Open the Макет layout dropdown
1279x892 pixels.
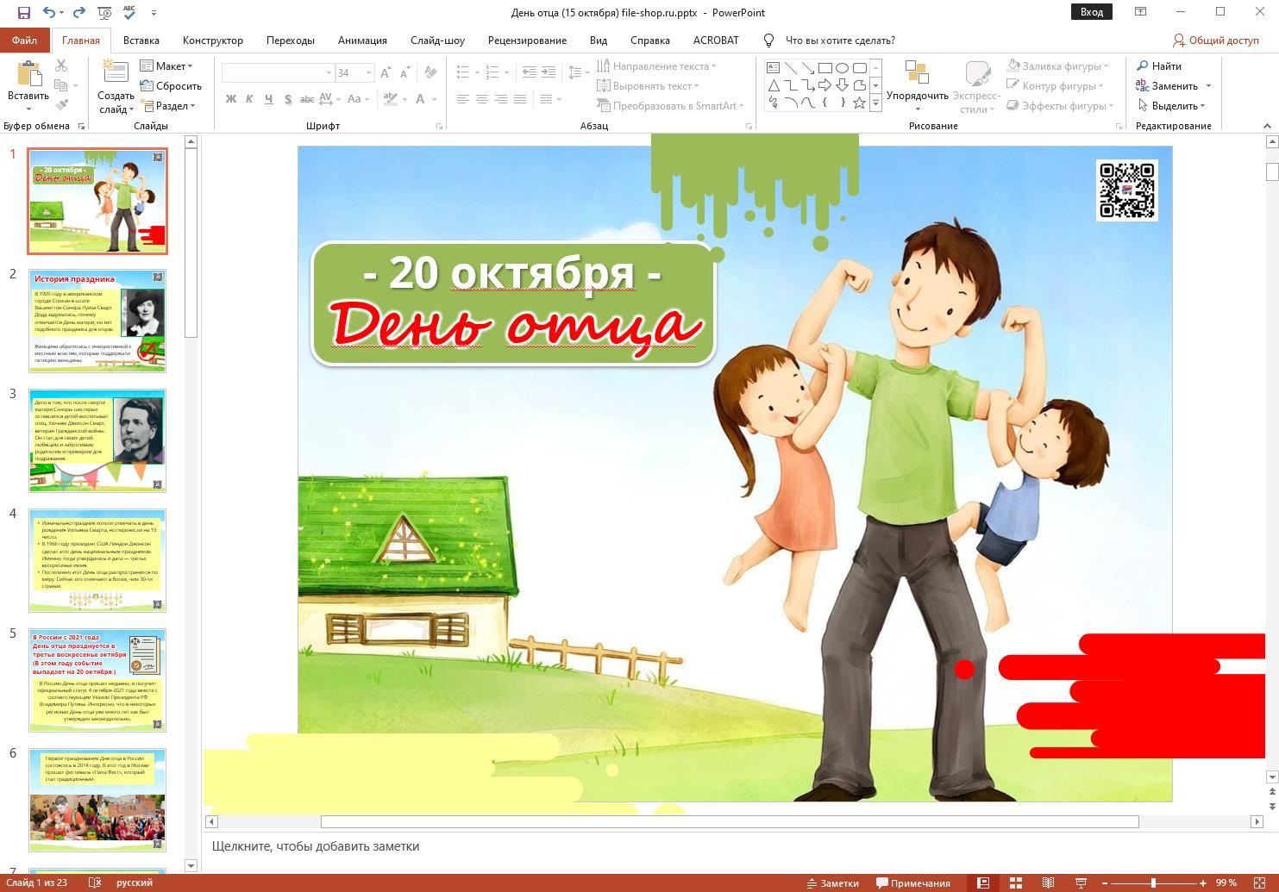tap(166, 66)
